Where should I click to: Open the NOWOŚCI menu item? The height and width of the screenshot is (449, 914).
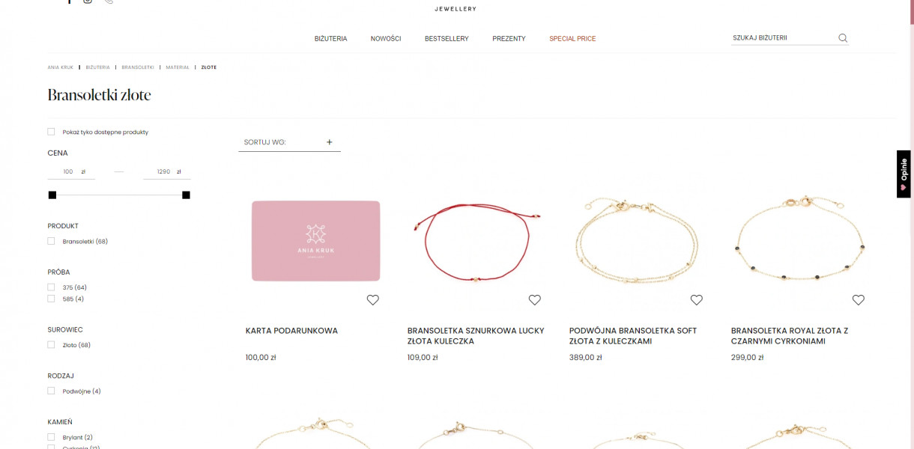click(386, 38)
